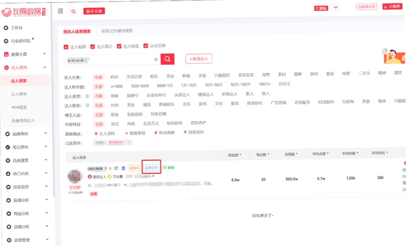Open 达人榜单 in sidebar
The width and height of the screenshot is (406, 246).
pyautogui.click(x=19, y=94)
